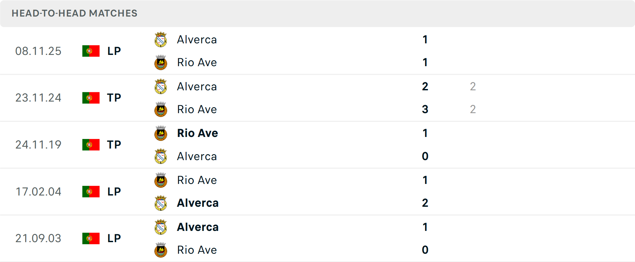635x262 pixels.
Task: Click the Alverca crest in the 17.02.04 match
Action: [x=161, y=203]
